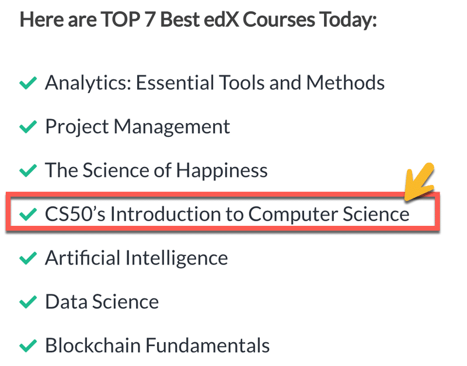Click checkmark next to CS50's Introduction

(x=28, y=214)
